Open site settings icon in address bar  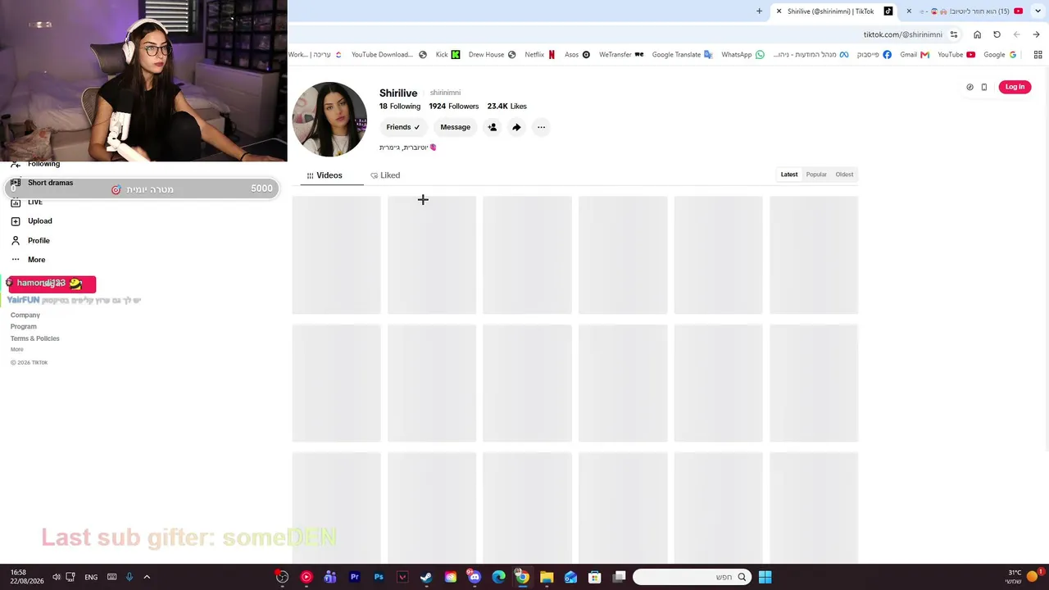click(954, 34)
